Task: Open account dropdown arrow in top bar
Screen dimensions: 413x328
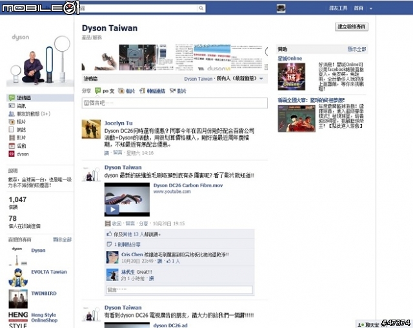Action: coord(371,8)
